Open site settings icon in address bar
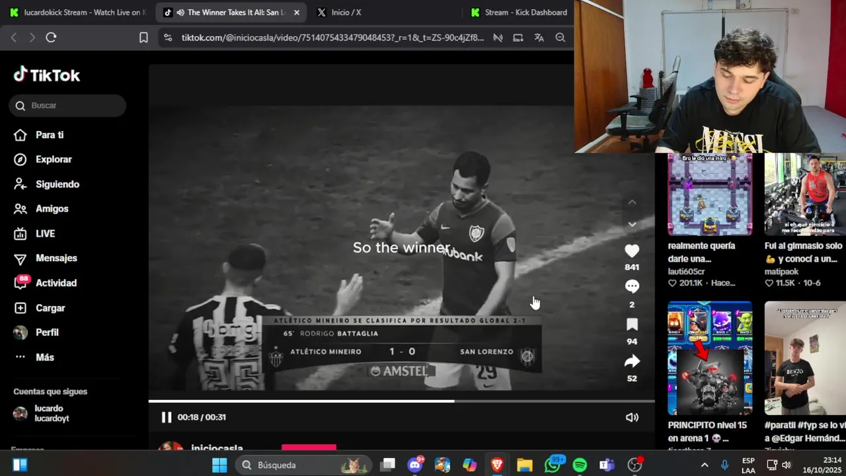The width and height of the screenshot is (846, 476). pos(168,38)
